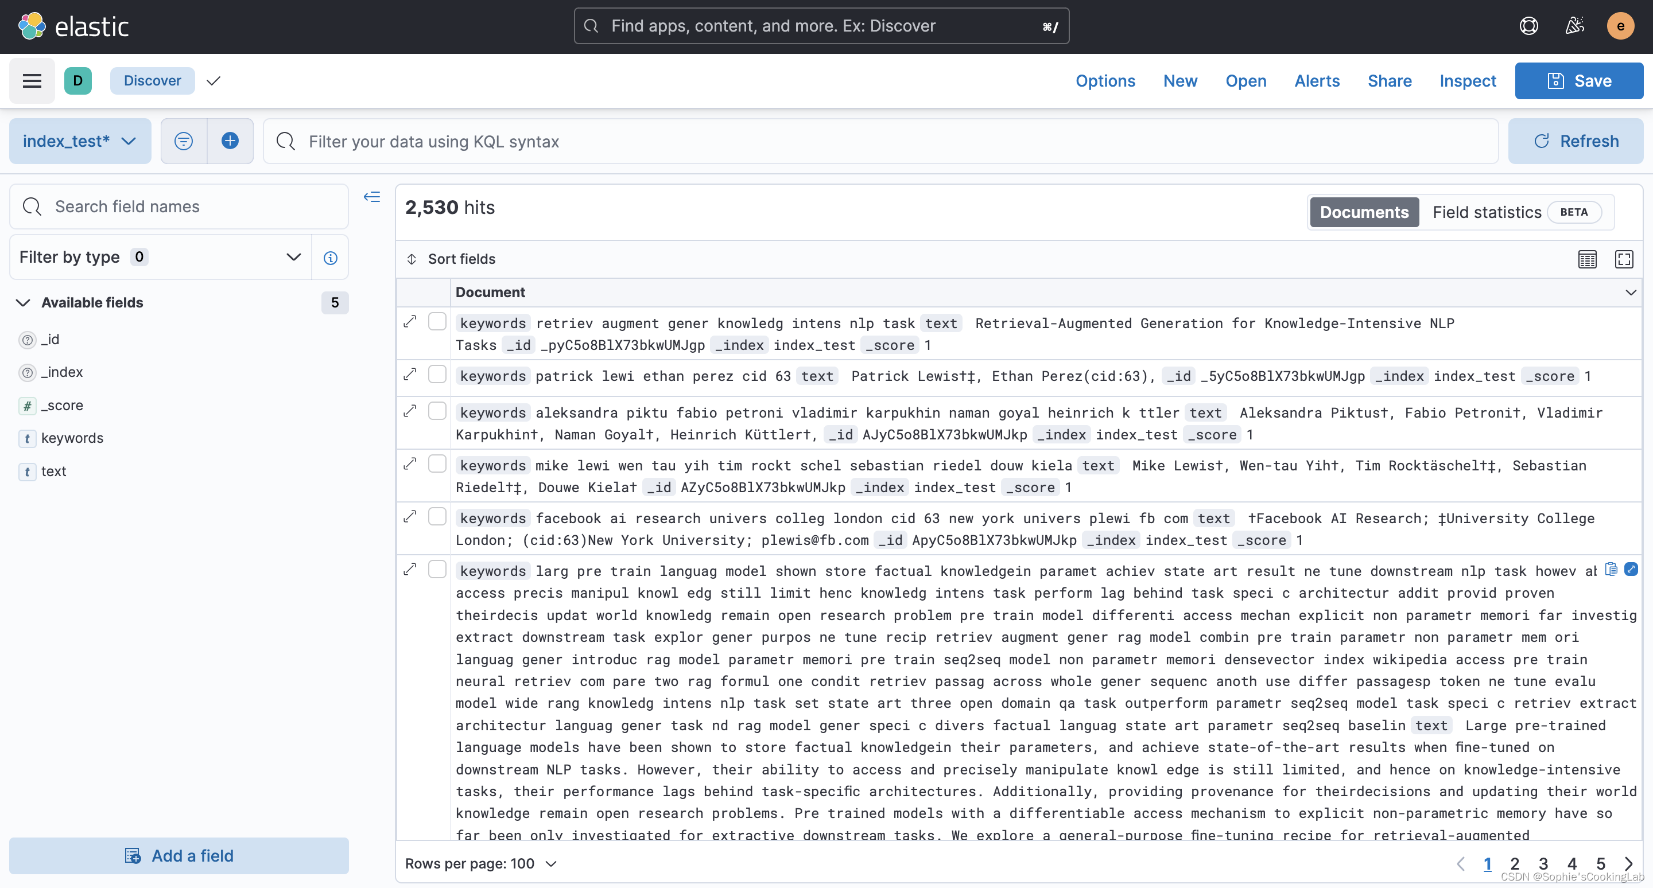Click the add field plus icon

pos(231,141)
